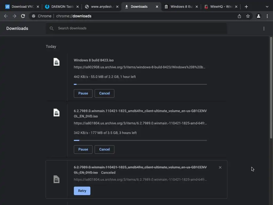The width and height of the screenshot is (273, 205).
Task: Click the Chrome site info icon
Action: pyautogui.click(x=34, y=16)
